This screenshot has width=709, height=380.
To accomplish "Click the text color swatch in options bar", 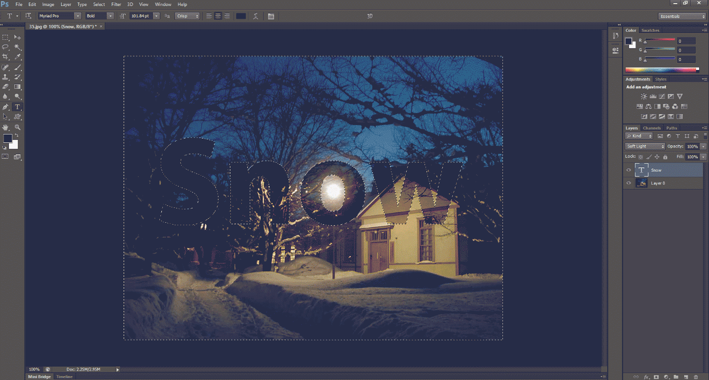I will pyautogui.click(x=241, y=16).
